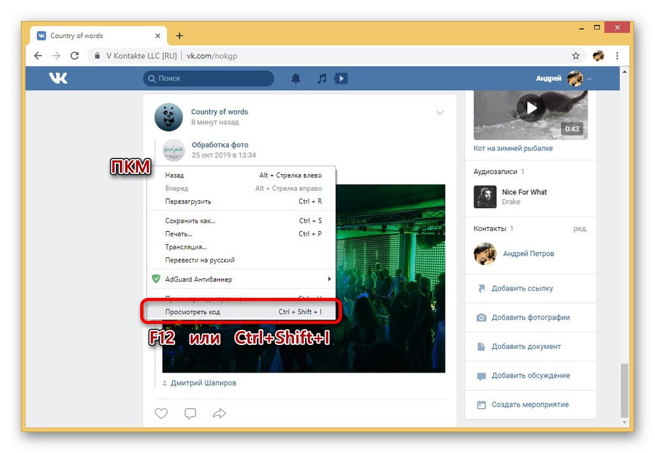Image resolution: width=655 pixels, height=453 pixels.
Task: Click the padlock site security icon
Action: 98,56
